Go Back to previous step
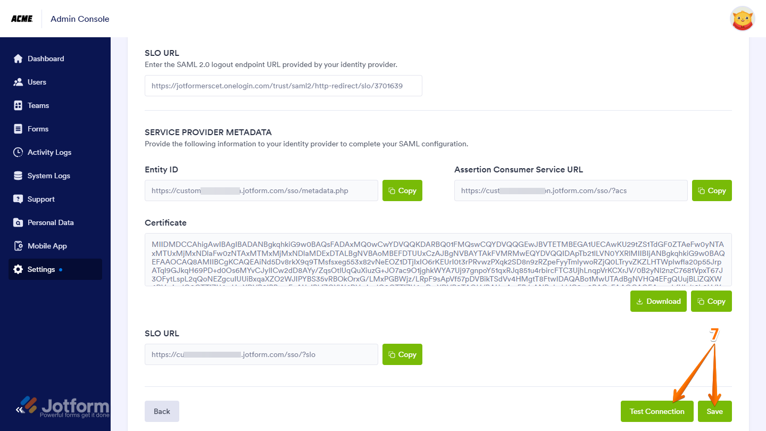Image resolution: width=766 pixels, height=431 pixels. (x=162, y=411)
